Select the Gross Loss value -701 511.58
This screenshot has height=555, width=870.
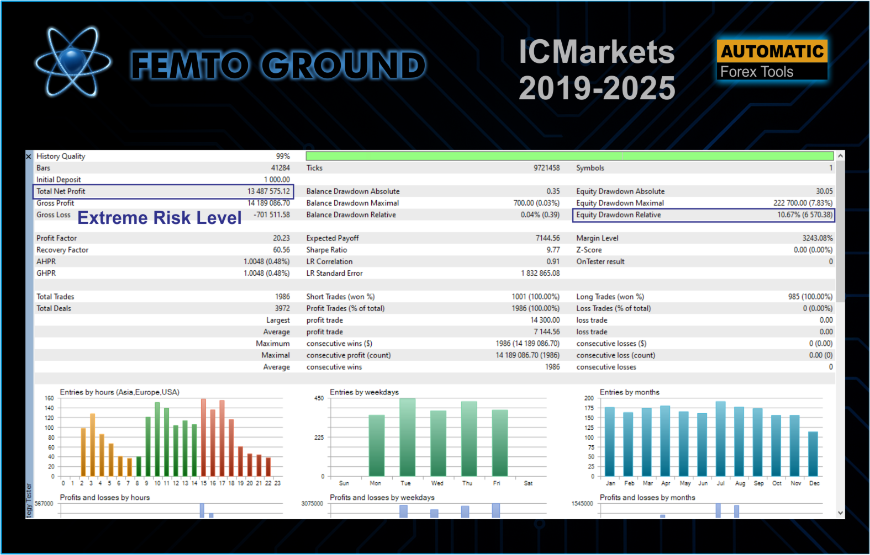[271, 215]
